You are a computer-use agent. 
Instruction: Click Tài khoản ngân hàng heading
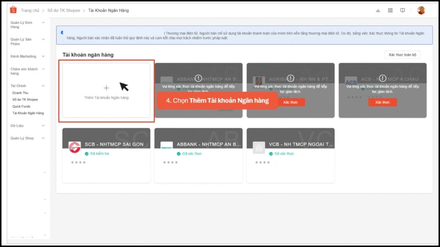pyautogui.click(x=88, y=55)
